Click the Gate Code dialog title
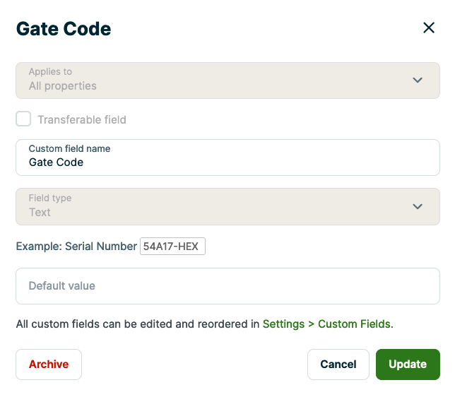 (64, 29)
